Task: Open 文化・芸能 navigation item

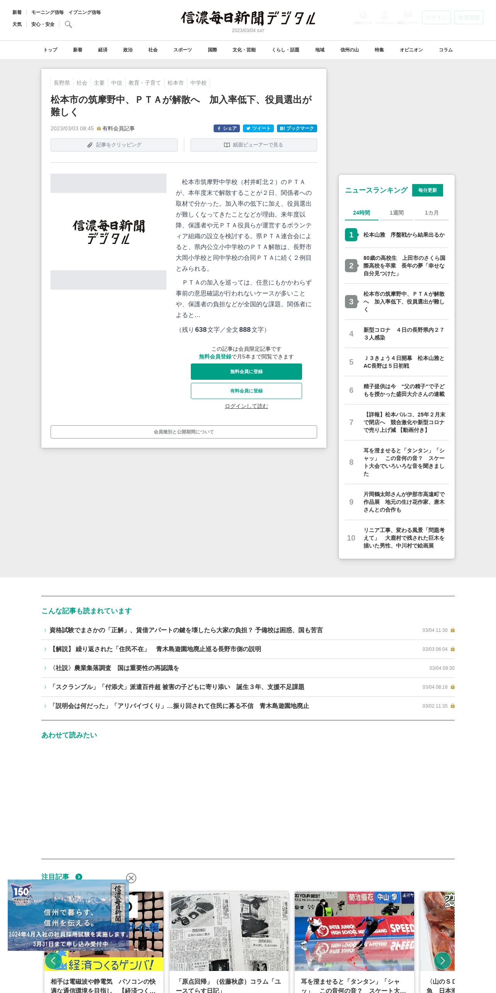Action: click(x=244, y=50)
